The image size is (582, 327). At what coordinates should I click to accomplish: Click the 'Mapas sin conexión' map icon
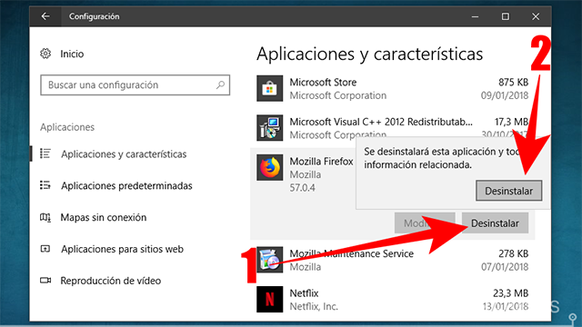tap(45, 217)
